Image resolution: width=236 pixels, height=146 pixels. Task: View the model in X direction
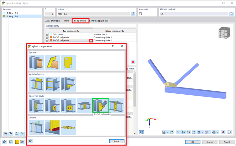[x=178, y=132]
